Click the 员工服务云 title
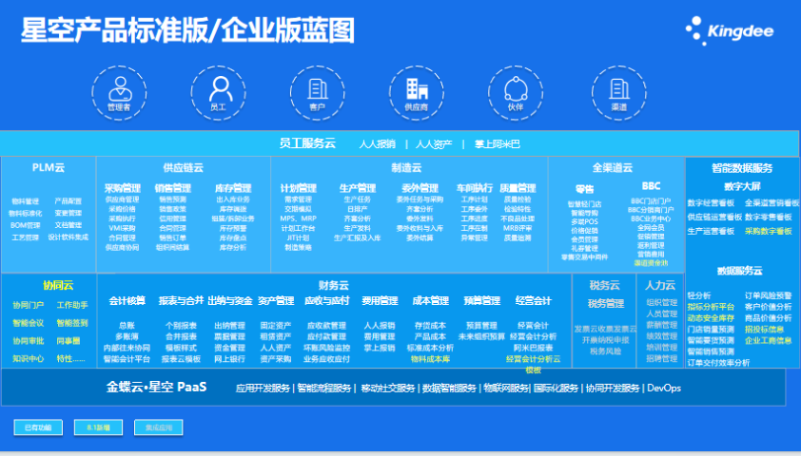801x456 pixels. [307, 143]
